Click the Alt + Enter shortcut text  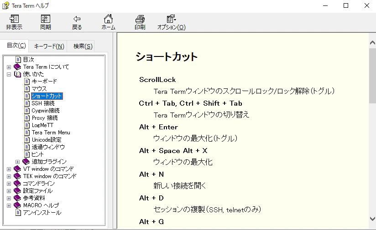pos(158,127)
